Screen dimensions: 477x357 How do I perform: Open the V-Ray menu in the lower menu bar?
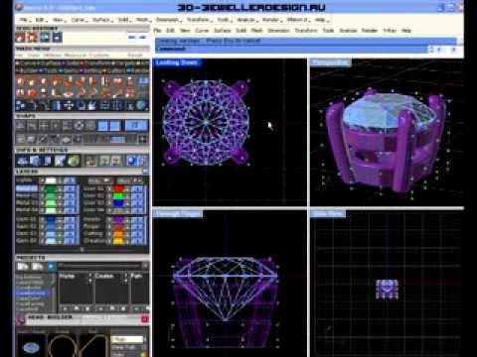point(390,31)
